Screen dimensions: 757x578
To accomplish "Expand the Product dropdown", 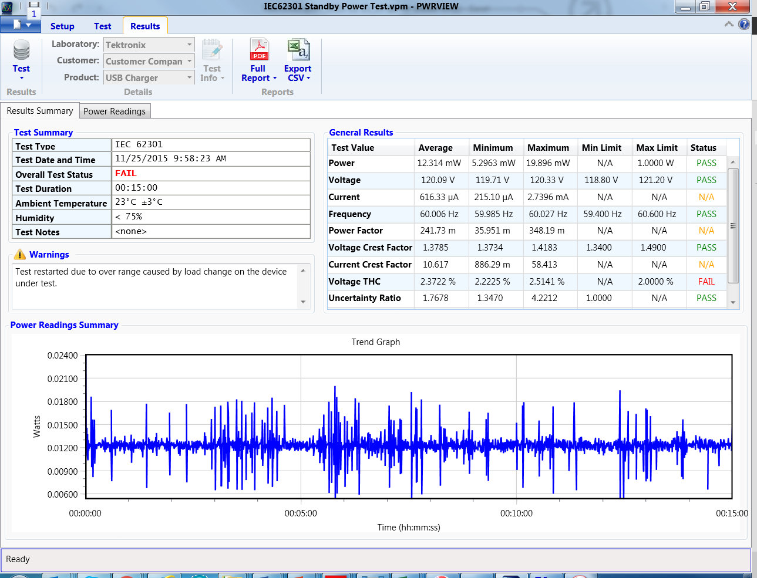I will click(189, 77).
